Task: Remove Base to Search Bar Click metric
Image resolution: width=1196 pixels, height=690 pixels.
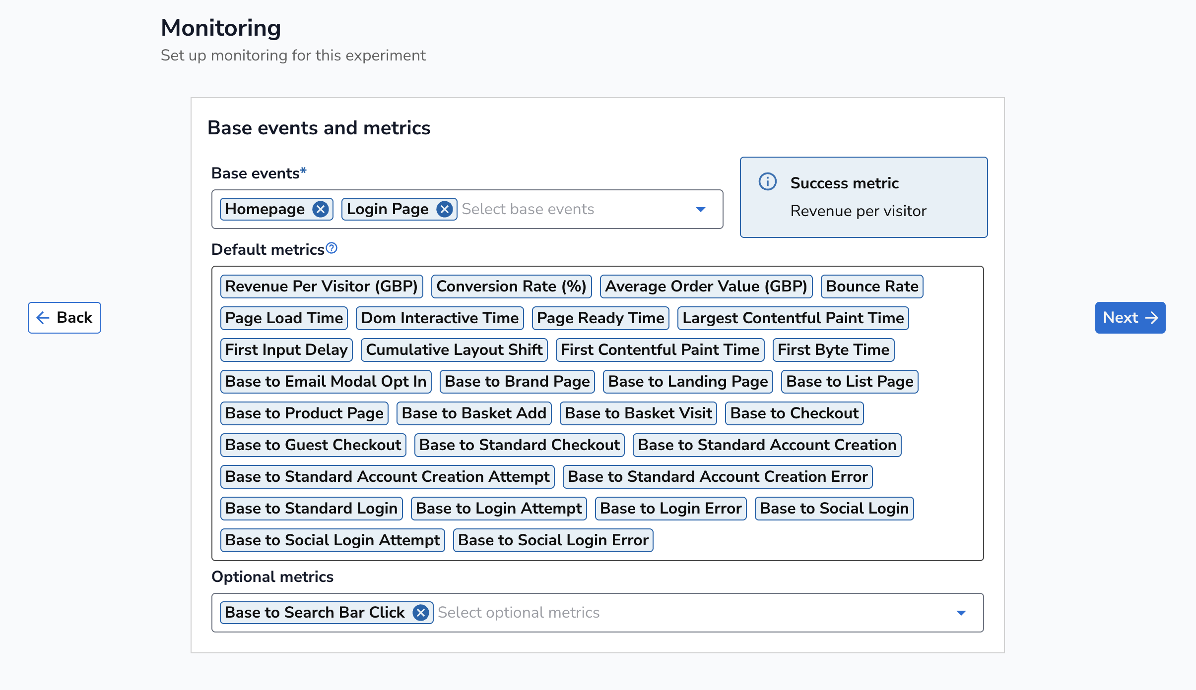Action: pyautogui.click(x=421, y=613)
